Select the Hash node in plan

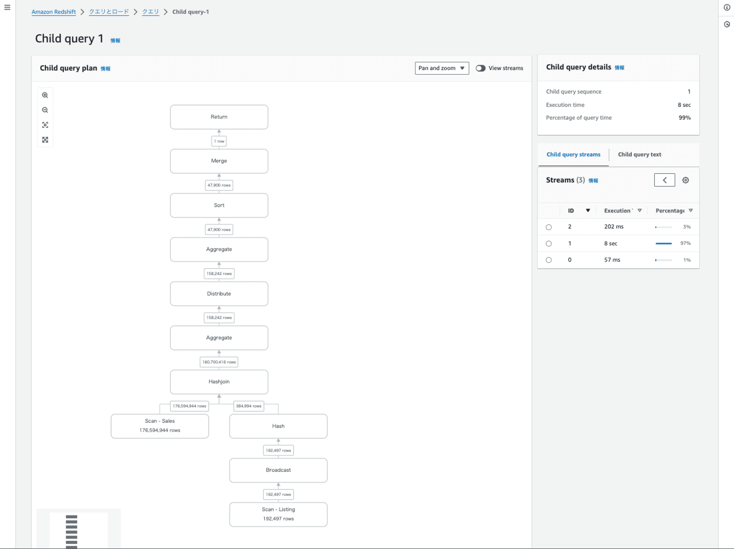coord(279,426)
